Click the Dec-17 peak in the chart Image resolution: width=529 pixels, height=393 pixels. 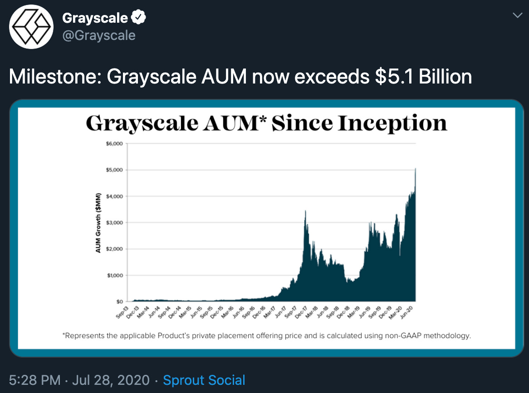[x=305, y=212]
